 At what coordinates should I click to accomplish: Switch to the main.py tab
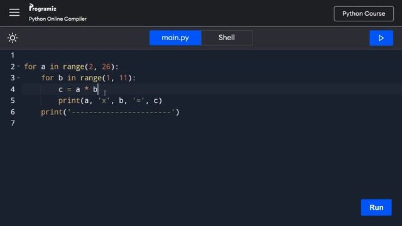pyautogui.click(x=175, y=38)
